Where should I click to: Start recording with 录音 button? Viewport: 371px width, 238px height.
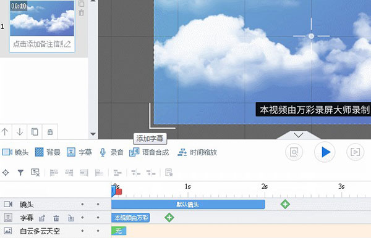(x=111, y=152)
